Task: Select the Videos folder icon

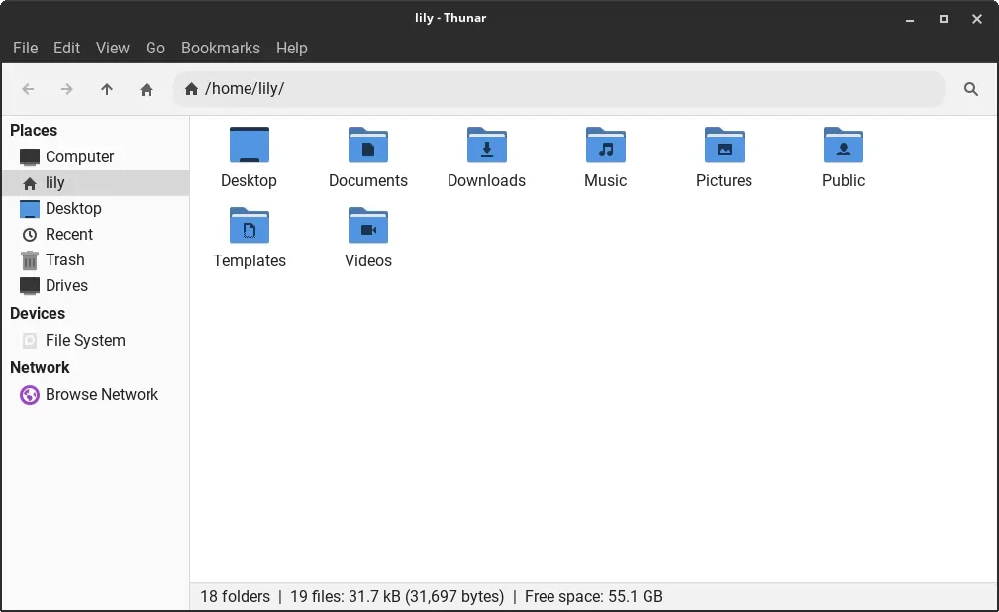Action: point(368,226)
